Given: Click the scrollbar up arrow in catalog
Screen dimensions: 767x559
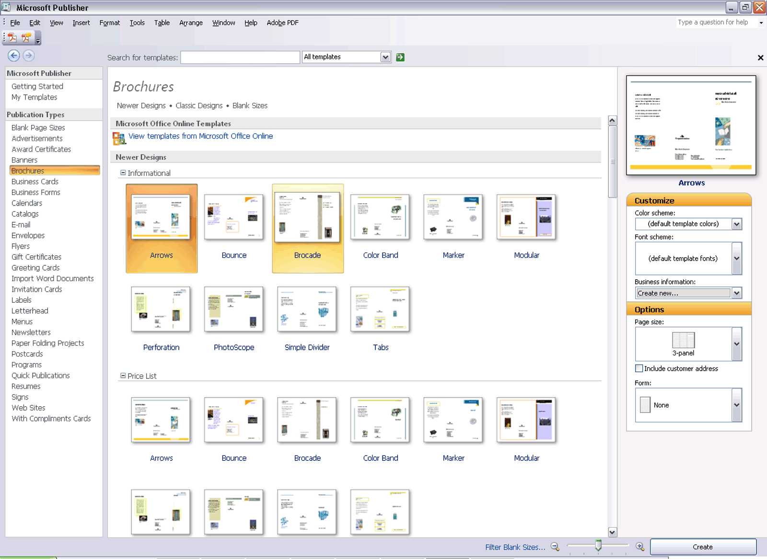Looking at the screenshot, I should coord(612,121).
